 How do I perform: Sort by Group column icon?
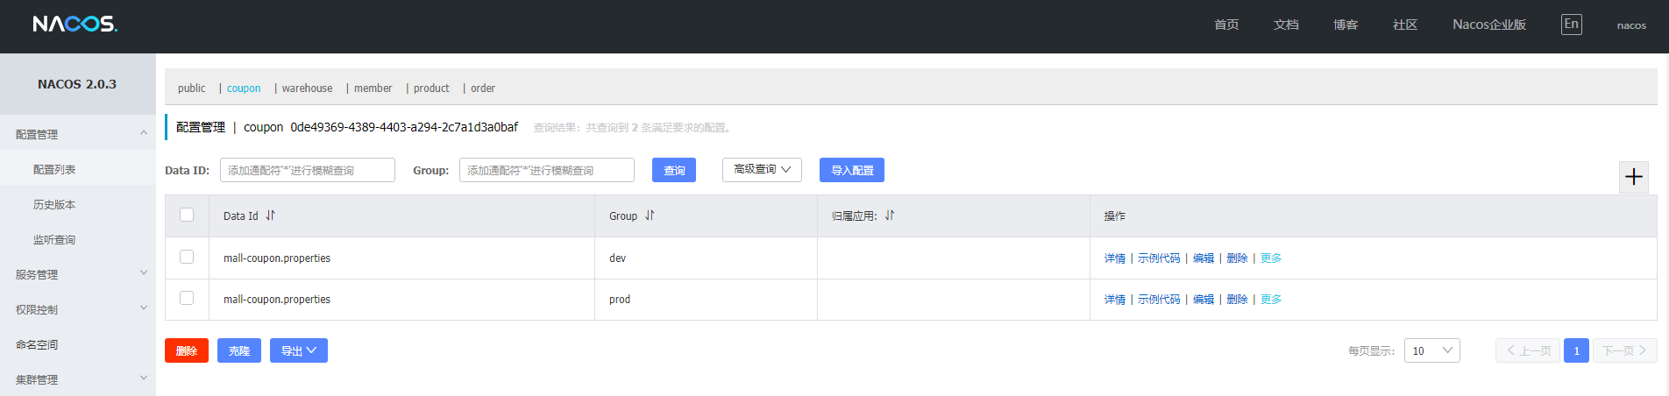coord(650,216)
